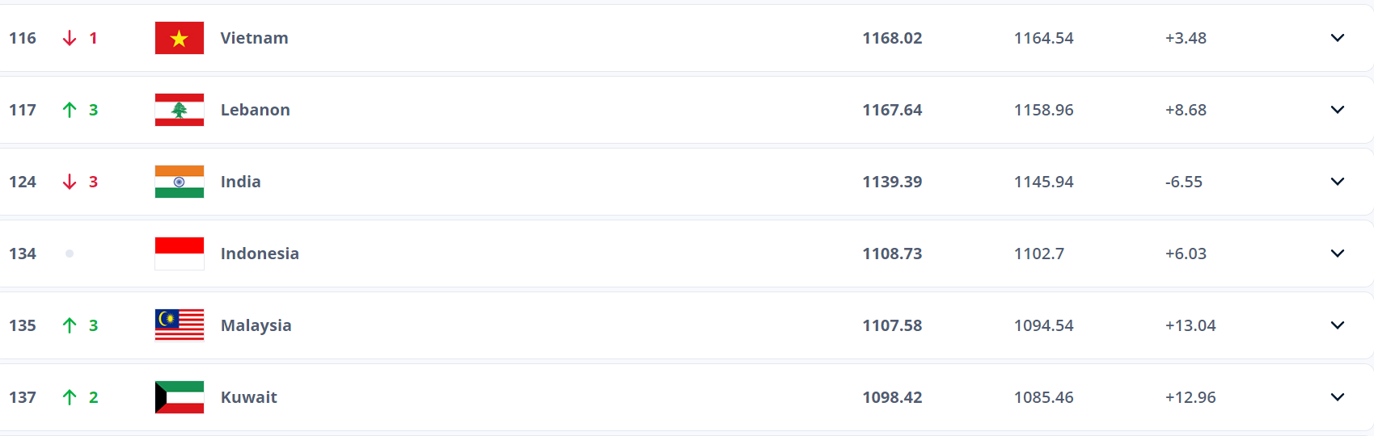
Task: Click India's total points 1139.39
Action: [x=892, y=182]
